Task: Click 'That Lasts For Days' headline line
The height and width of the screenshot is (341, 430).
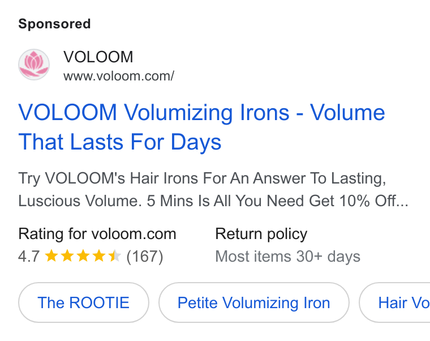Action: tap(120, 142)
